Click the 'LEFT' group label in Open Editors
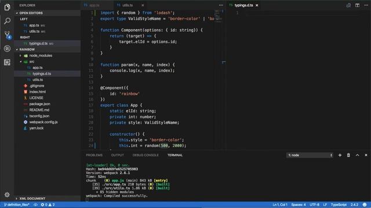 click(24, 19)
